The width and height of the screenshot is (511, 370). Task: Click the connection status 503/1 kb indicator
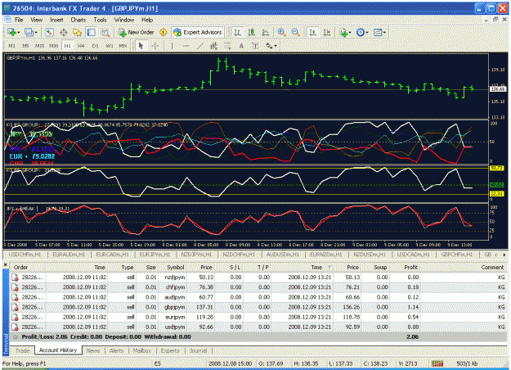coord(467,363)
